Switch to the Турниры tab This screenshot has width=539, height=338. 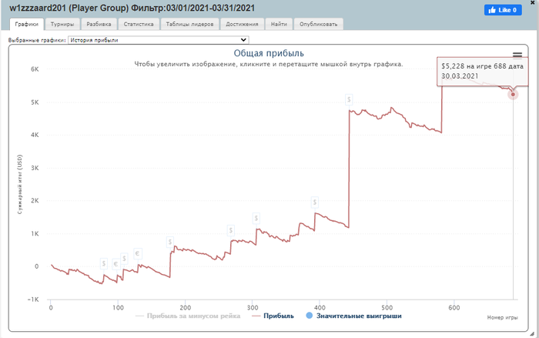(62, 24)
